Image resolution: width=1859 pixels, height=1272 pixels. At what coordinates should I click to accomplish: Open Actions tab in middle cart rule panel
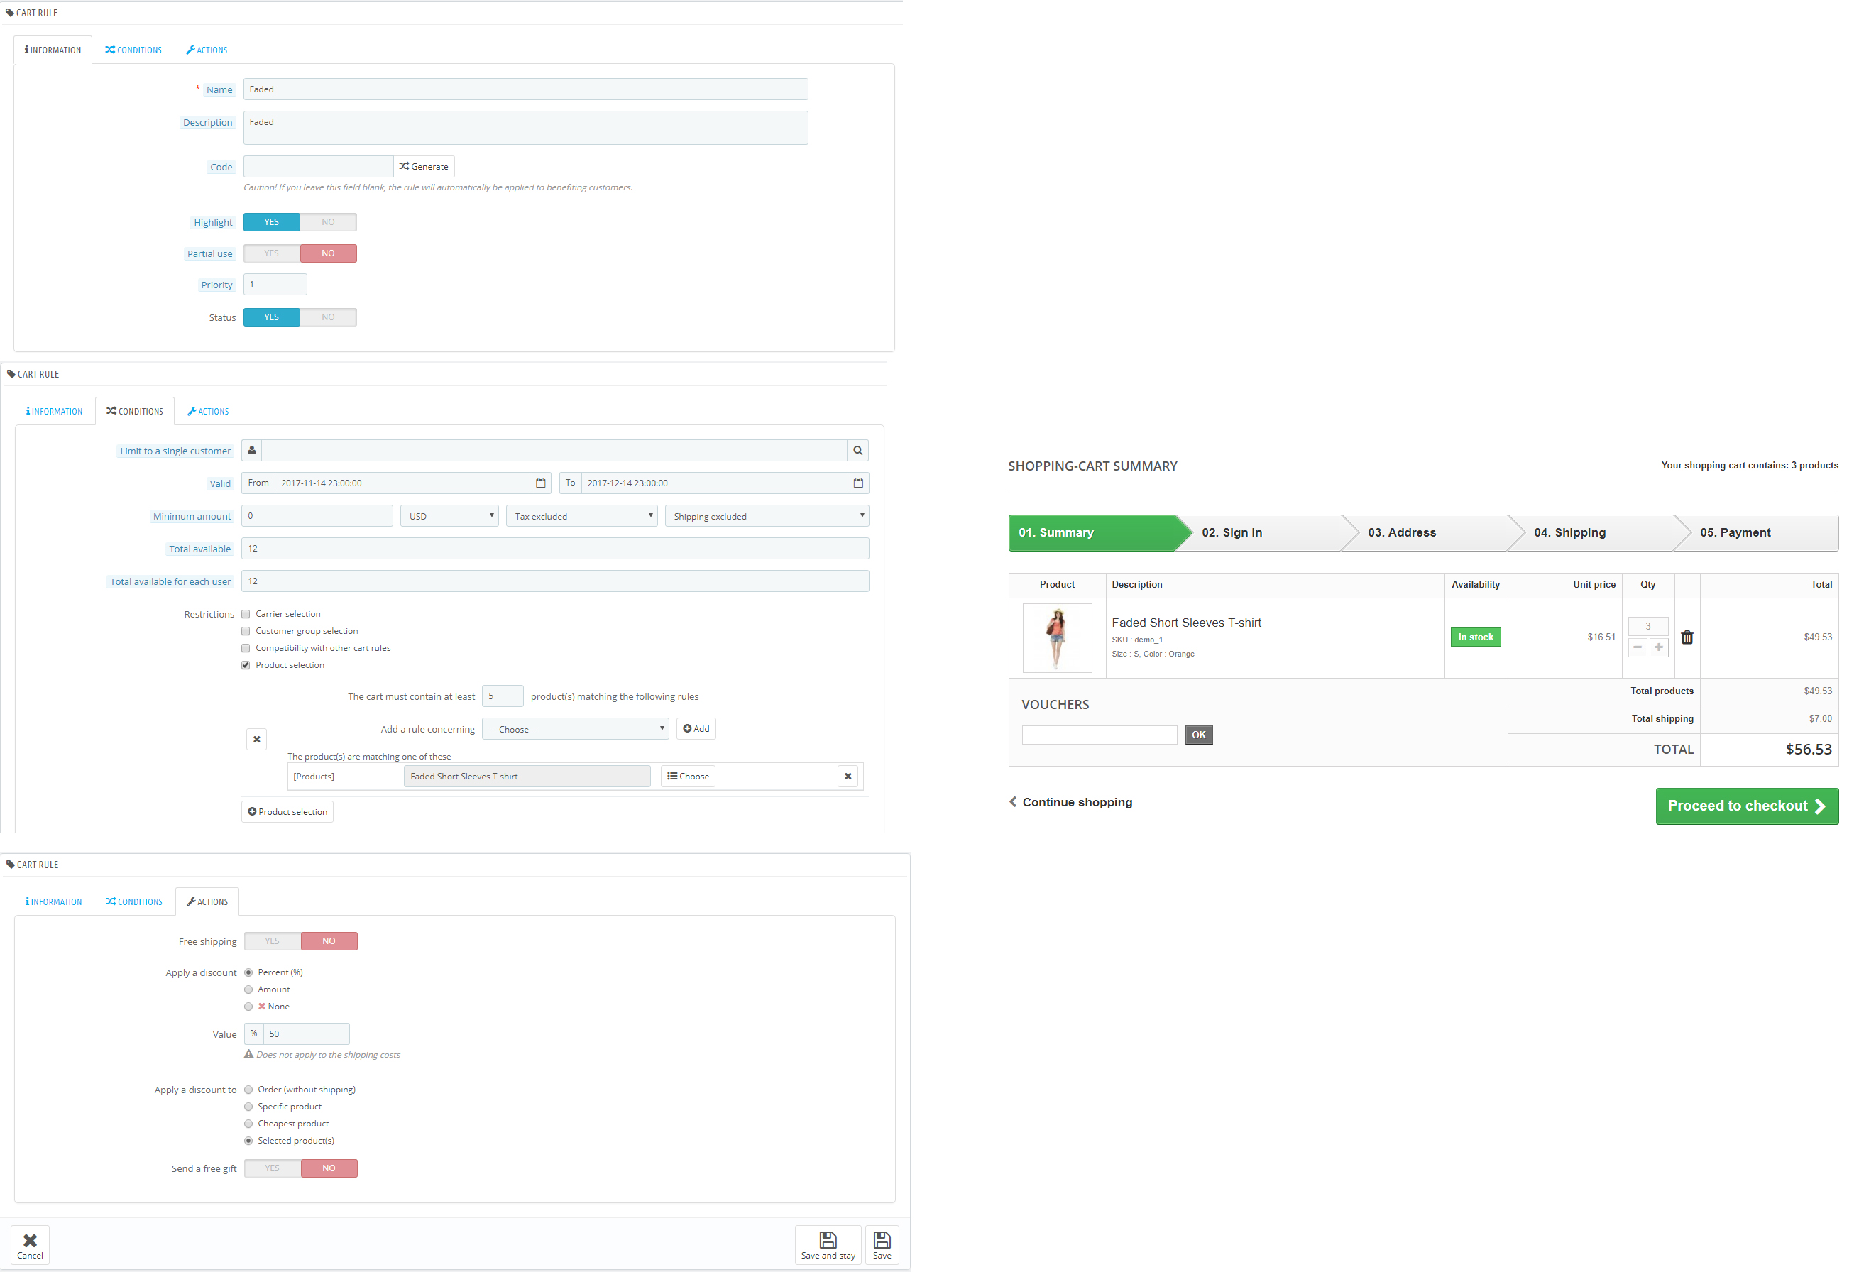tap(209, 411)
